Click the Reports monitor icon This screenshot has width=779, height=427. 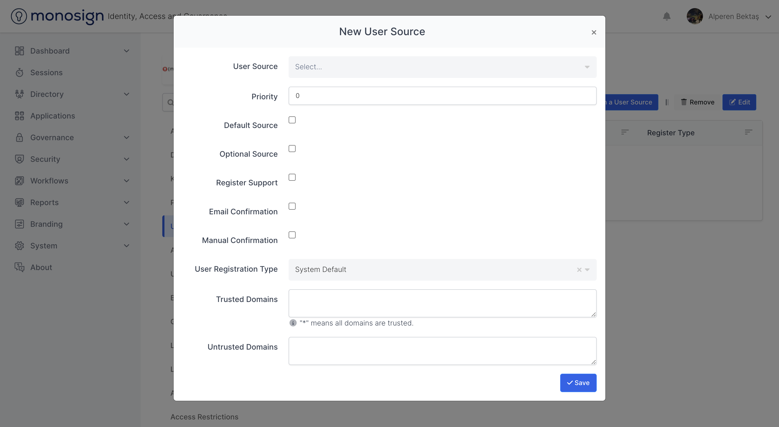coord(19,202)
